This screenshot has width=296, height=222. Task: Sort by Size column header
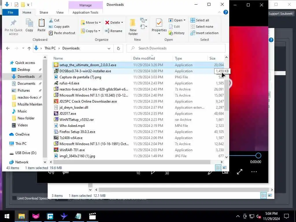pos(216,58)
